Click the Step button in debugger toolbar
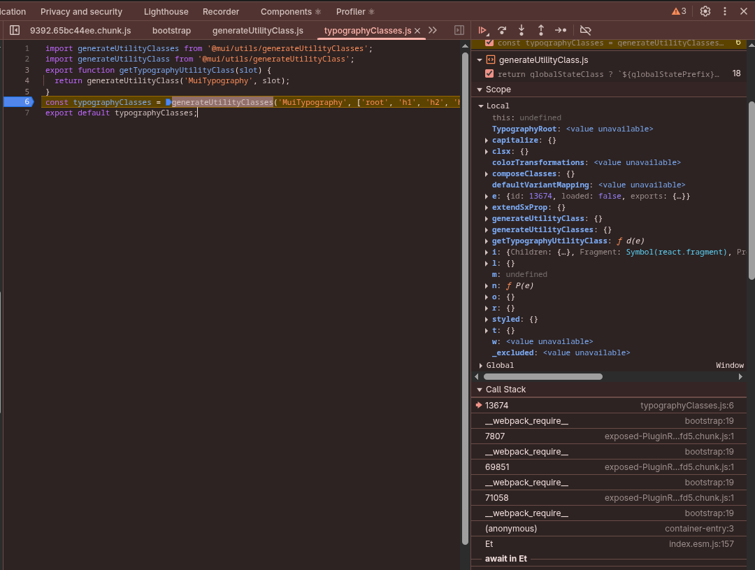 tap(561, 31)
